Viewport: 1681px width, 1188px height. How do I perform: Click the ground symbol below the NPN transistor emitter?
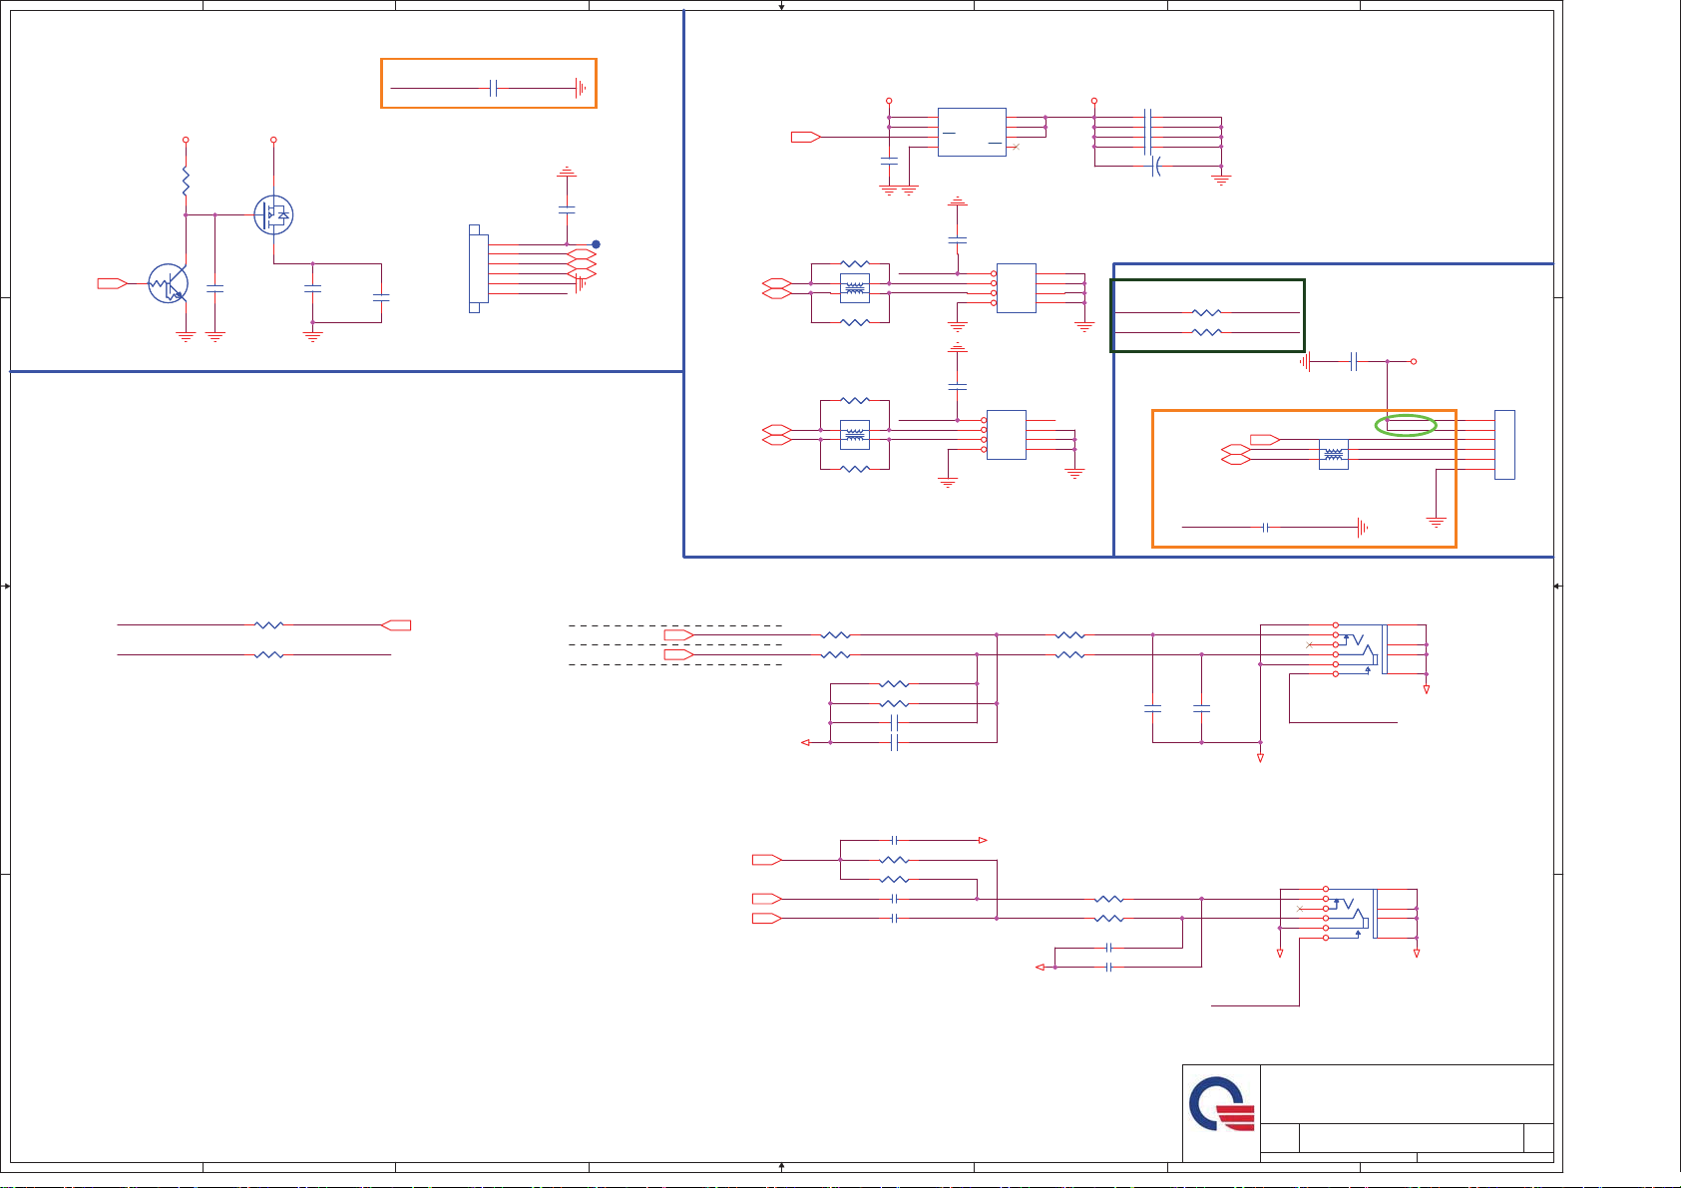[x=186, y=337]
